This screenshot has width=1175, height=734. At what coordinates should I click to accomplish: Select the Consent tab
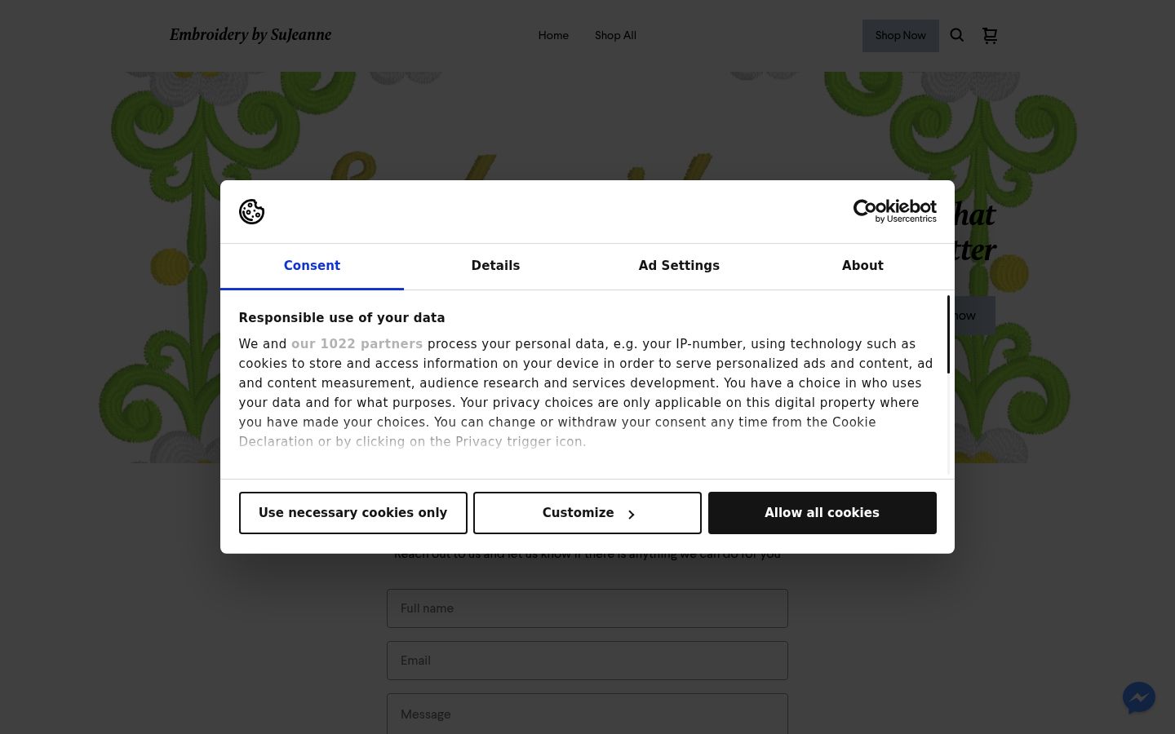click(312, 266)
